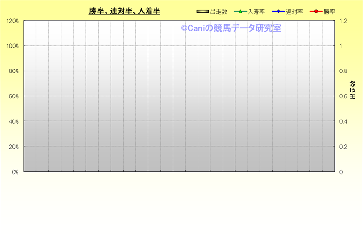Click the green triangle 入着率 legend marker
The width and height of the screenshot is (363, 240).
[240, 12]
